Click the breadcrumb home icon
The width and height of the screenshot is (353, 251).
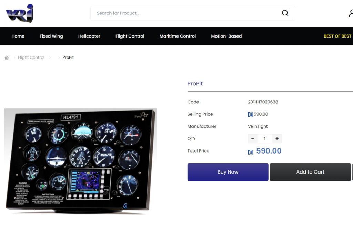pyautogui.click(x=7, y=57)
